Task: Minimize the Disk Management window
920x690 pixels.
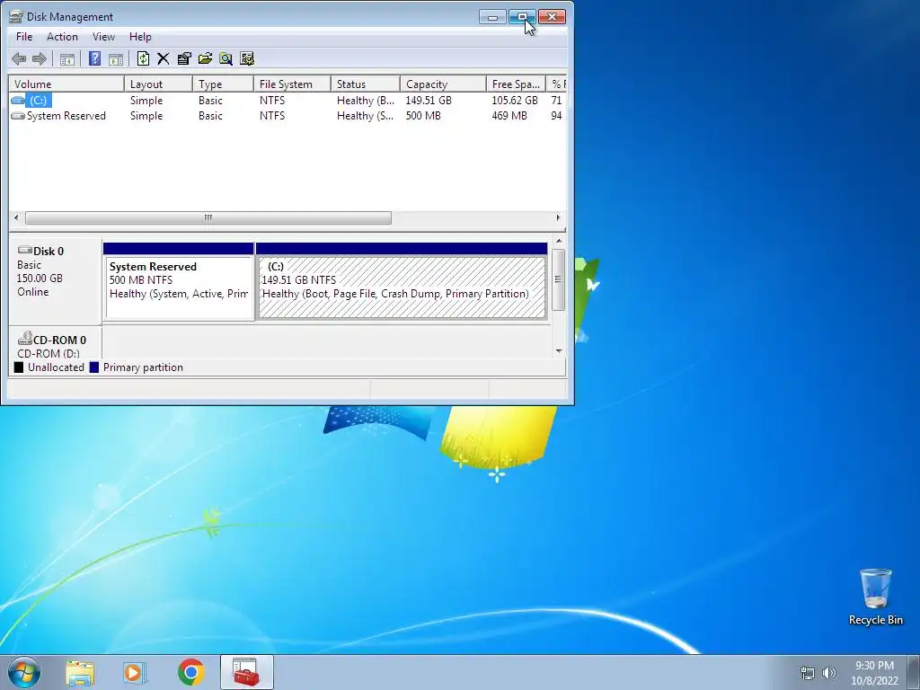Action: coord(493,17)
